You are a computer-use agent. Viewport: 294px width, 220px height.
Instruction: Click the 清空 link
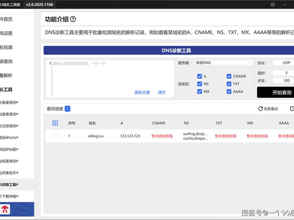[161, 92]
